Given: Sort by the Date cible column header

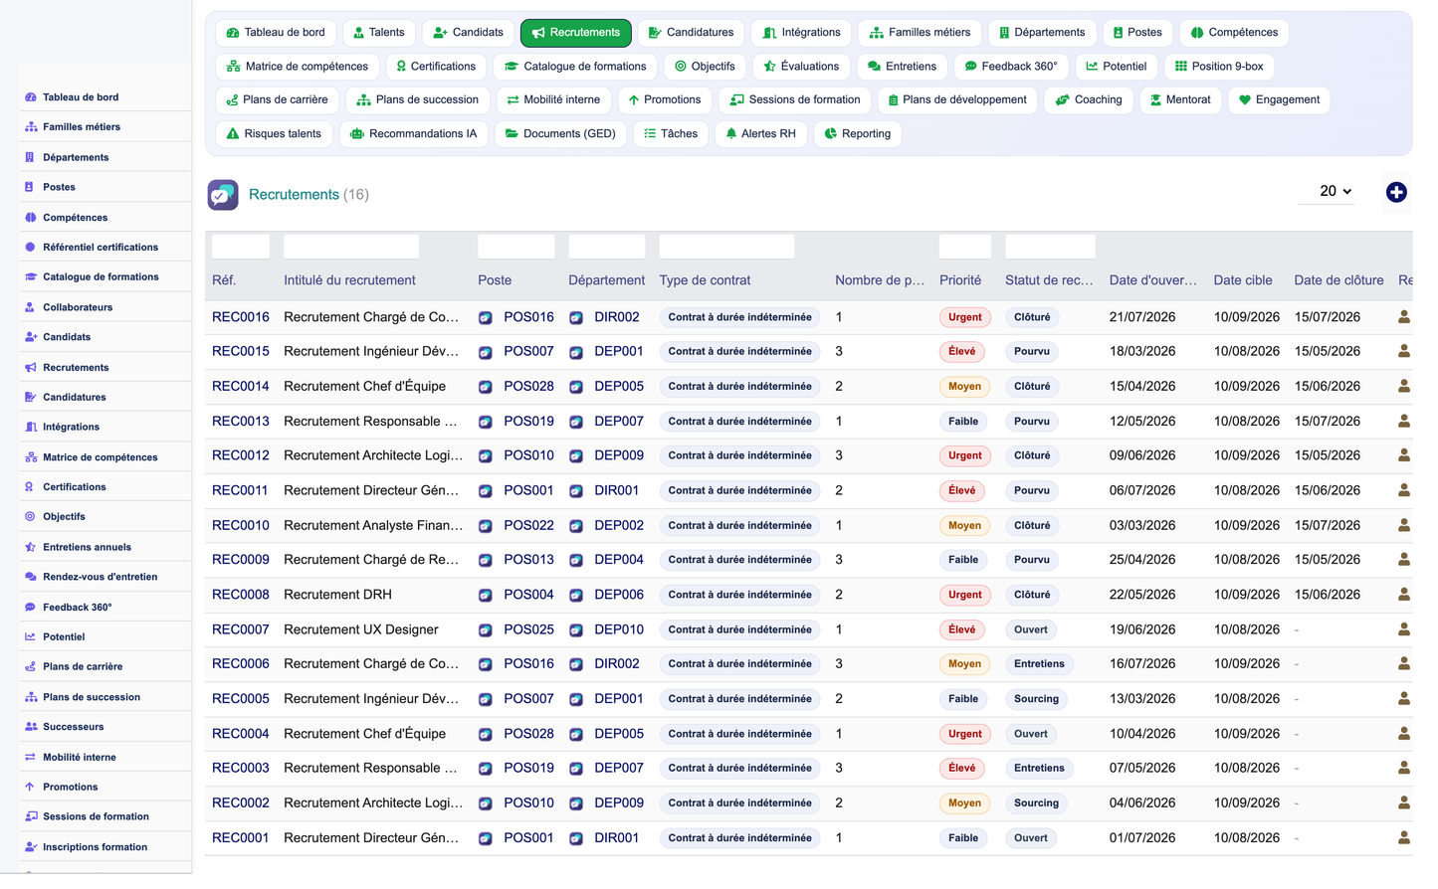Looking at the screenshot, I should pyautogui.click(x=1242, y=280).
